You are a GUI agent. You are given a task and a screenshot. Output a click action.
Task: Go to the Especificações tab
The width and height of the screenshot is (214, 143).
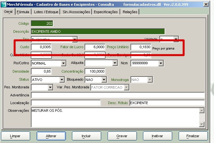click(106, 12)
